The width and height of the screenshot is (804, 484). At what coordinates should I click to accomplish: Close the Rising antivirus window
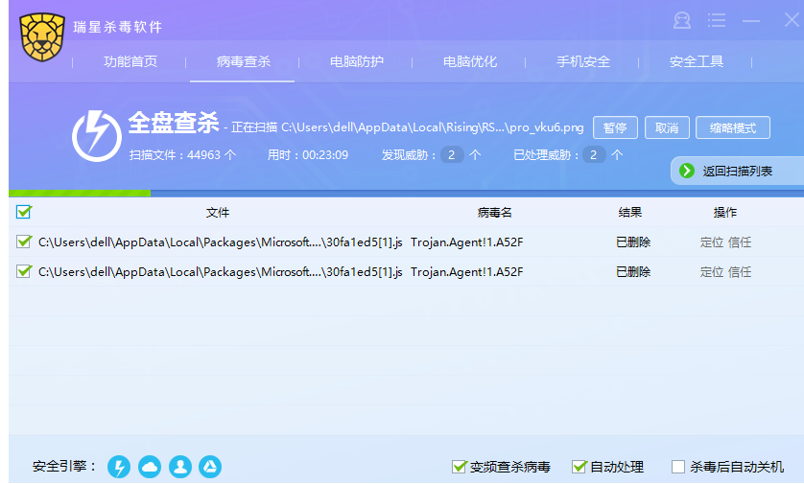click(x=792, y=20)
